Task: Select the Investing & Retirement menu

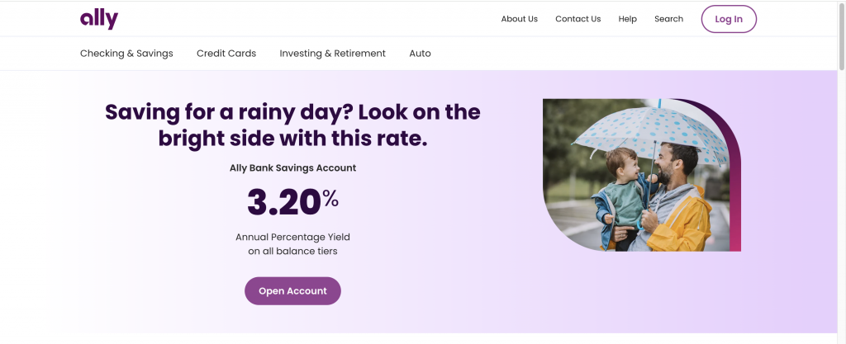Action: (x=332, y=54)
